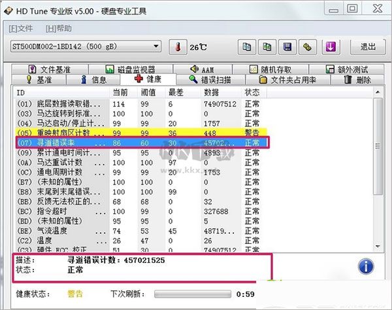Open the 磁盘监视器 tab
This screenshot has height=310, width=392.
click(131, 69)
